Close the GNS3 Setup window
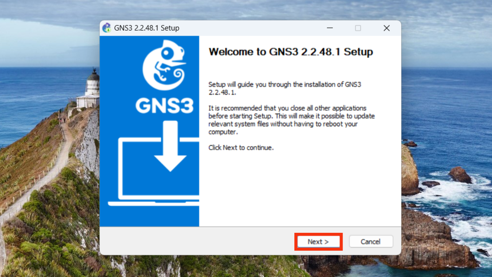Image resolution: width=492 pixels, height=277 pixels. pyautogui.click(x=387, y=28)
